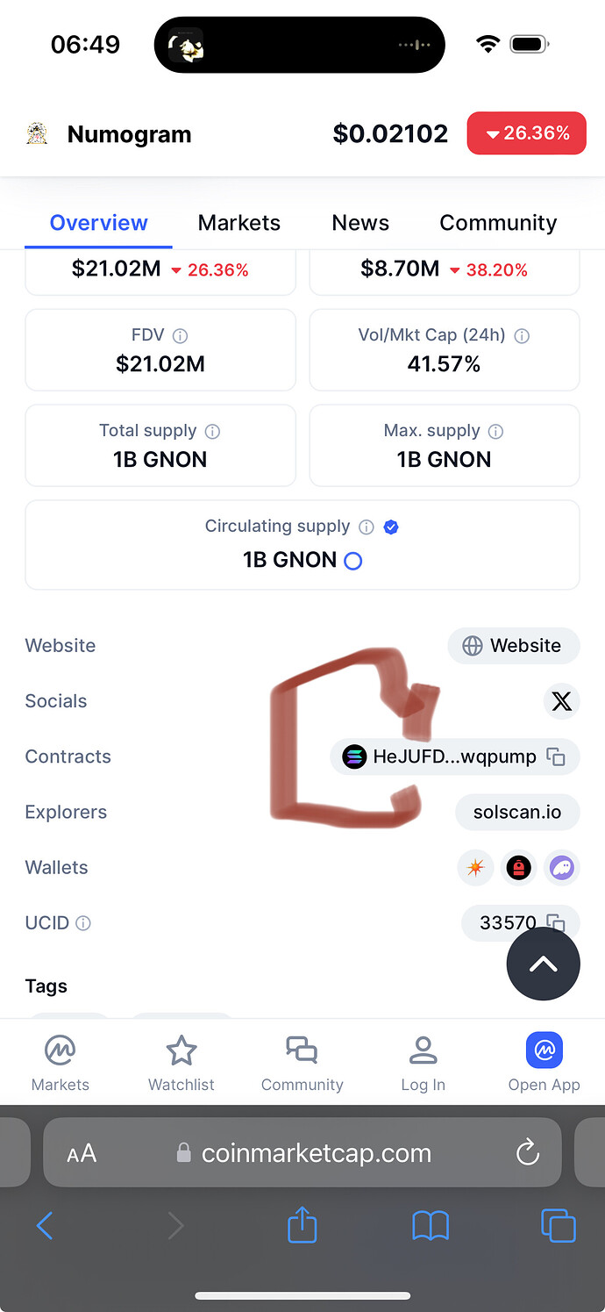Image resolution: width=605 pixels, height=1312 pixels.
Task: Tap the coinmarketcap.com address bar
Action: tap(302, 1152)
